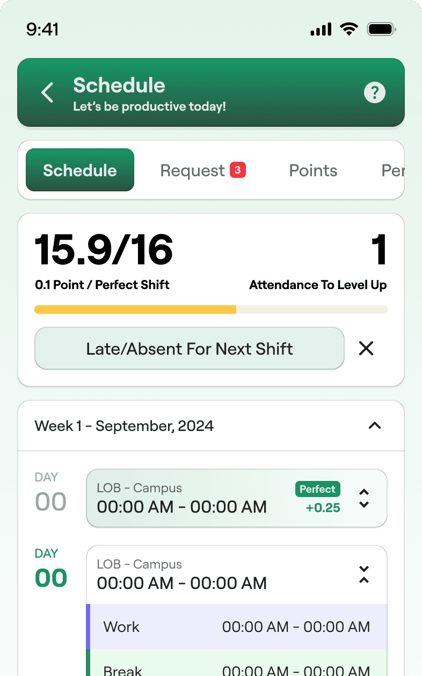Switch to the Request tab
The width and height of the screenshot is (422, 676).
[203, 170]
